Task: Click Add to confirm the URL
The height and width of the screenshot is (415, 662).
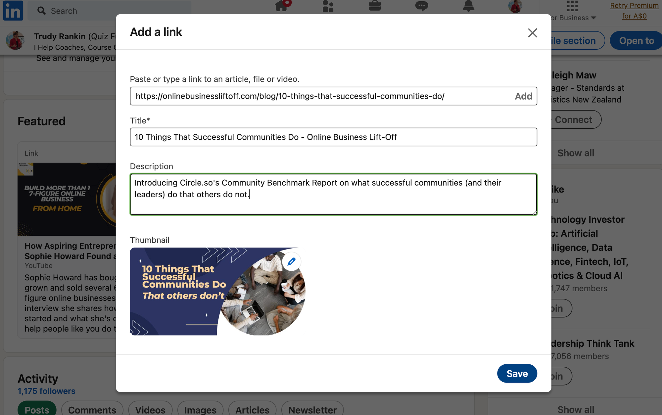Action: coord(522,96)
